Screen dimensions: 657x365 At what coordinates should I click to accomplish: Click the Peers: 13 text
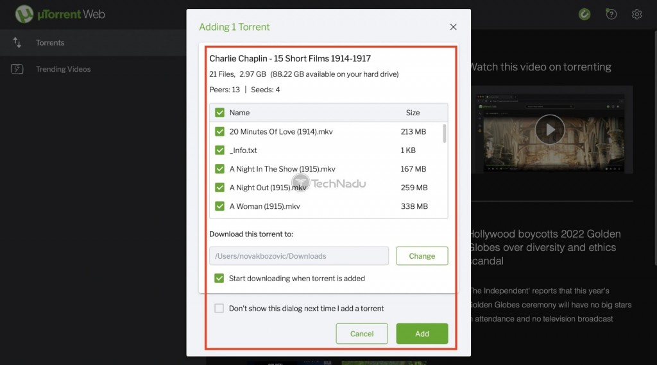click(x=225, y=90)
